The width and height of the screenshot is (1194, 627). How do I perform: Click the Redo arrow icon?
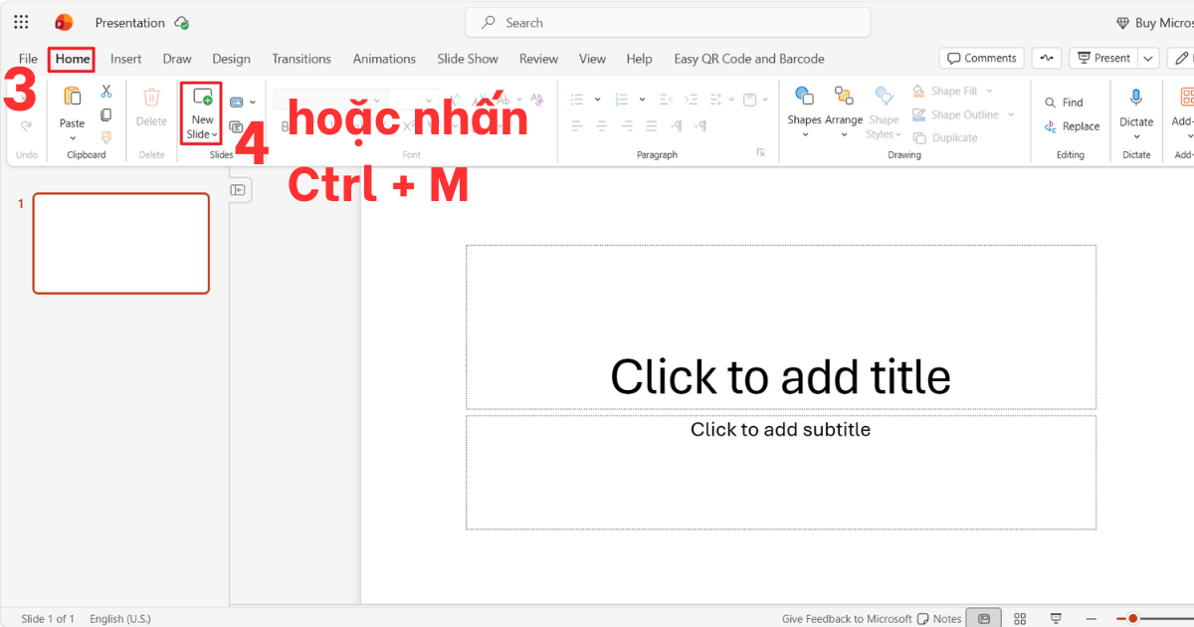pyautogui.click(x=27, y=125)
